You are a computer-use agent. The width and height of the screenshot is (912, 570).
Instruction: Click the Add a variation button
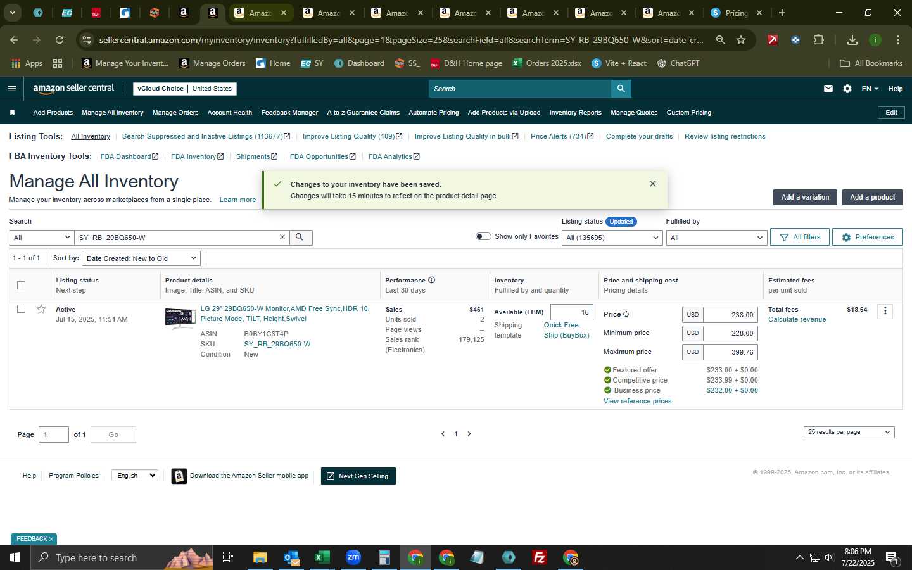[805, 197]
